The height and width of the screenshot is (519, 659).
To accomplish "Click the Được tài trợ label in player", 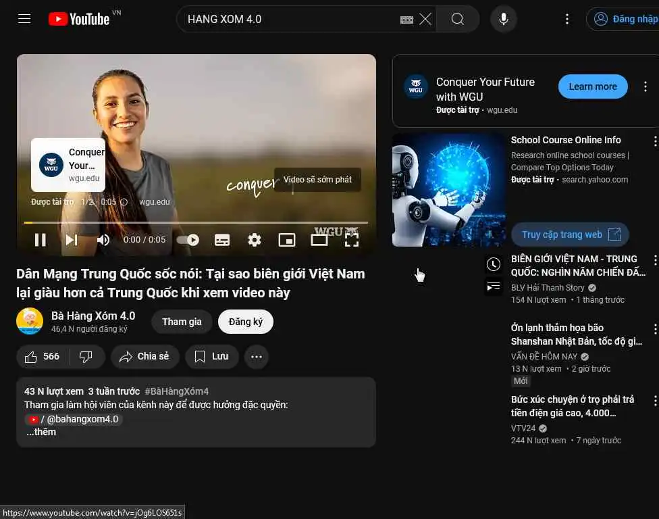I will 52,202.
